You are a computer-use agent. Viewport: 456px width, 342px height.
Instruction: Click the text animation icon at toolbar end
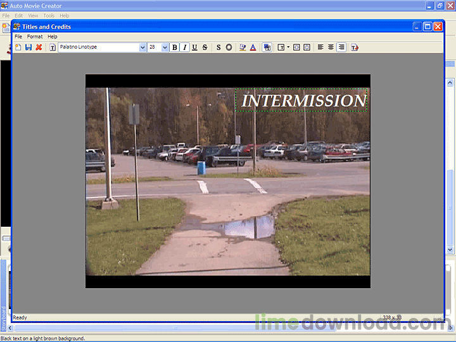pos(355,47)
